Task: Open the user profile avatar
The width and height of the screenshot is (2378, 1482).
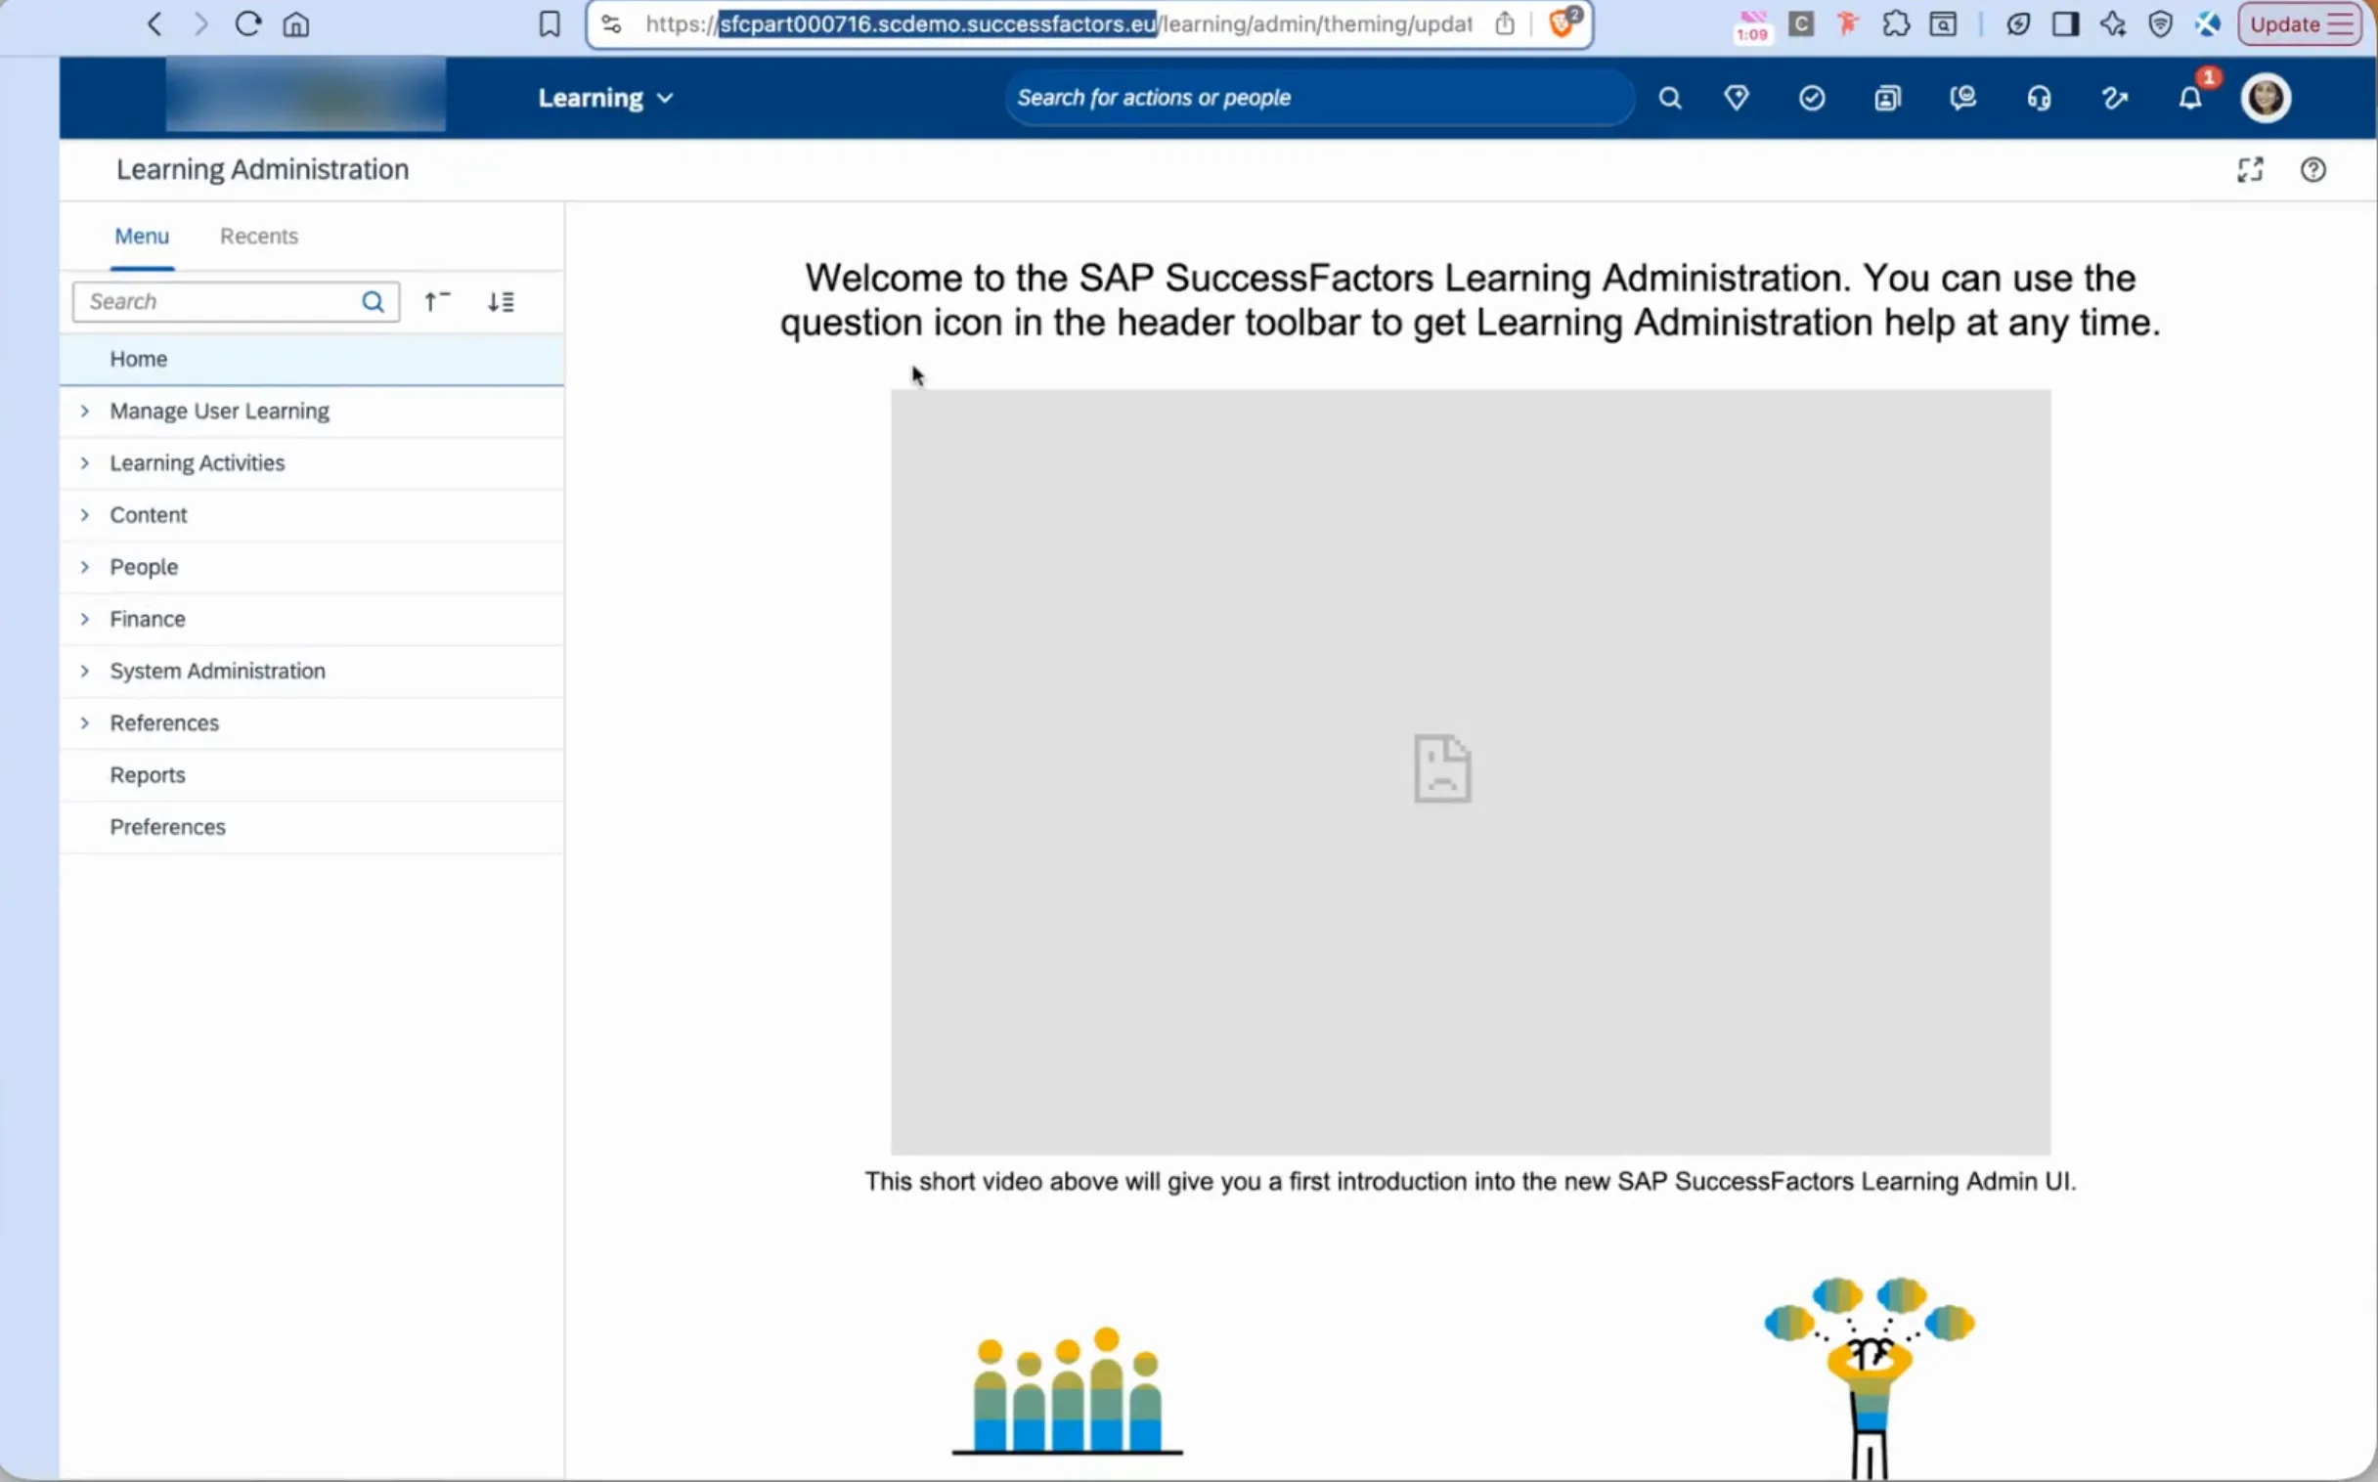Action: [2266, 98]
